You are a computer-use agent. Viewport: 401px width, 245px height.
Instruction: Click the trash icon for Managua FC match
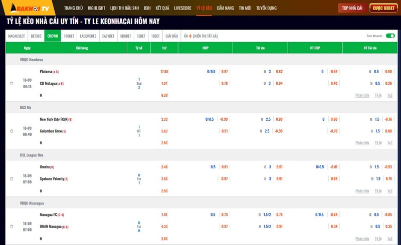click(x=12, y=226)
